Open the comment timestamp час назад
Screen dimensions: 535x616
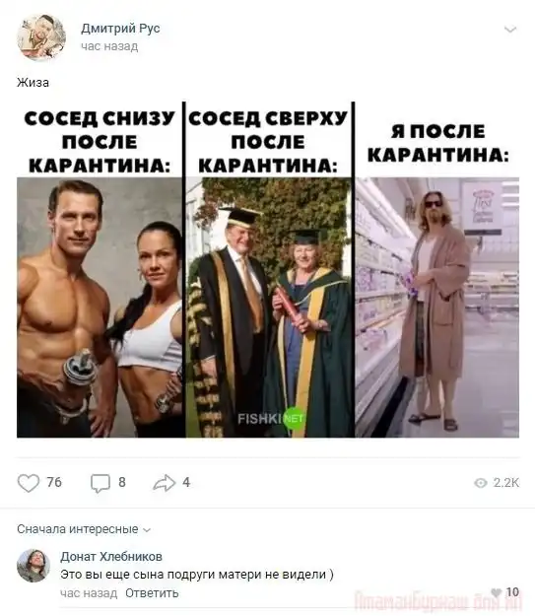(89, 592)
